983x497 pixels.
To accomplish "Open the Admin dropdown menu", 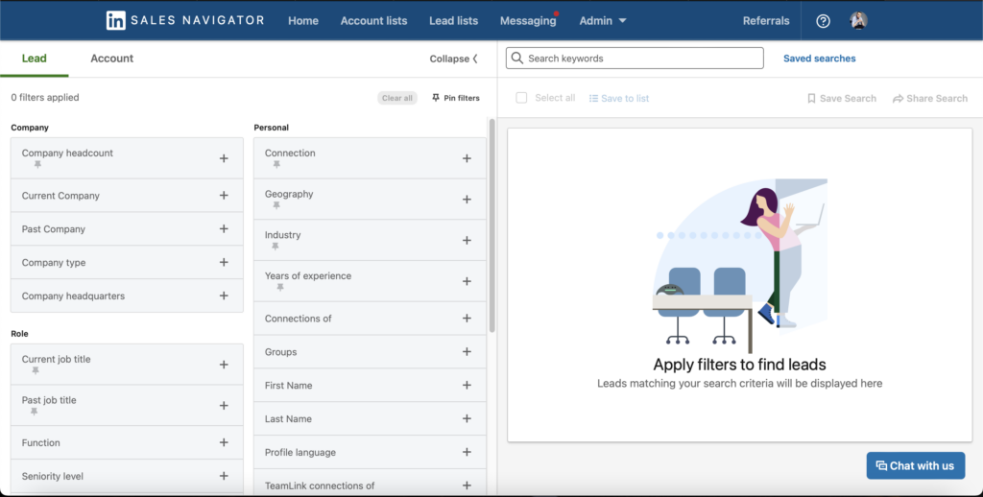I will tap(603, 21).
